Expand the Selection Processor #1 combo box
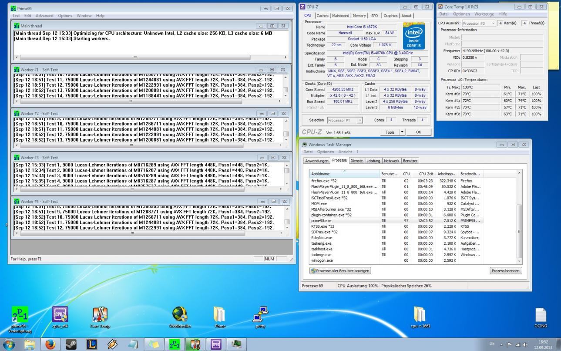The width and height of the screenshot is (561, 351). click(x=345, y=120)
